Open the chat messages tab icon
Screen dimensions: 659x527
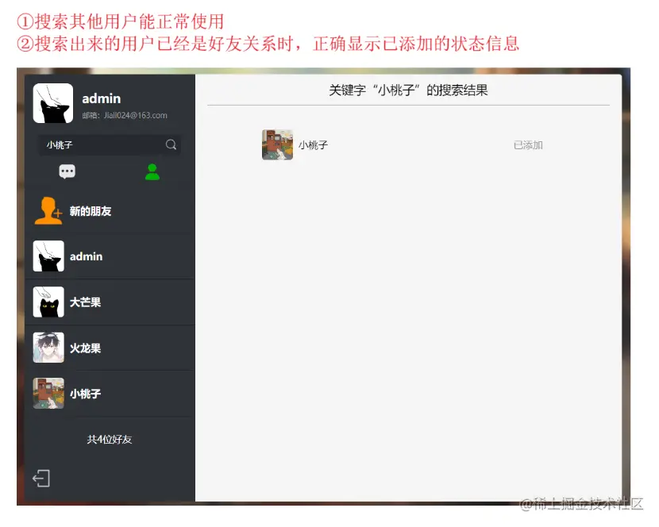point(67,171)
